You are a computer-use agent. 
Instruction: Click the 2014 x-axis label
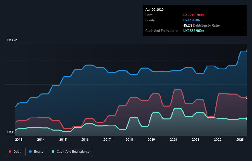41,140
